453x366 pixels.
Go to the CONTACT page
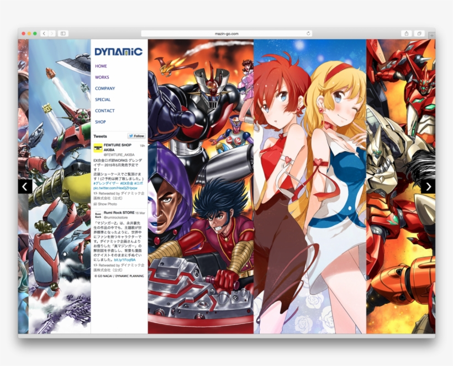(104, 111)
